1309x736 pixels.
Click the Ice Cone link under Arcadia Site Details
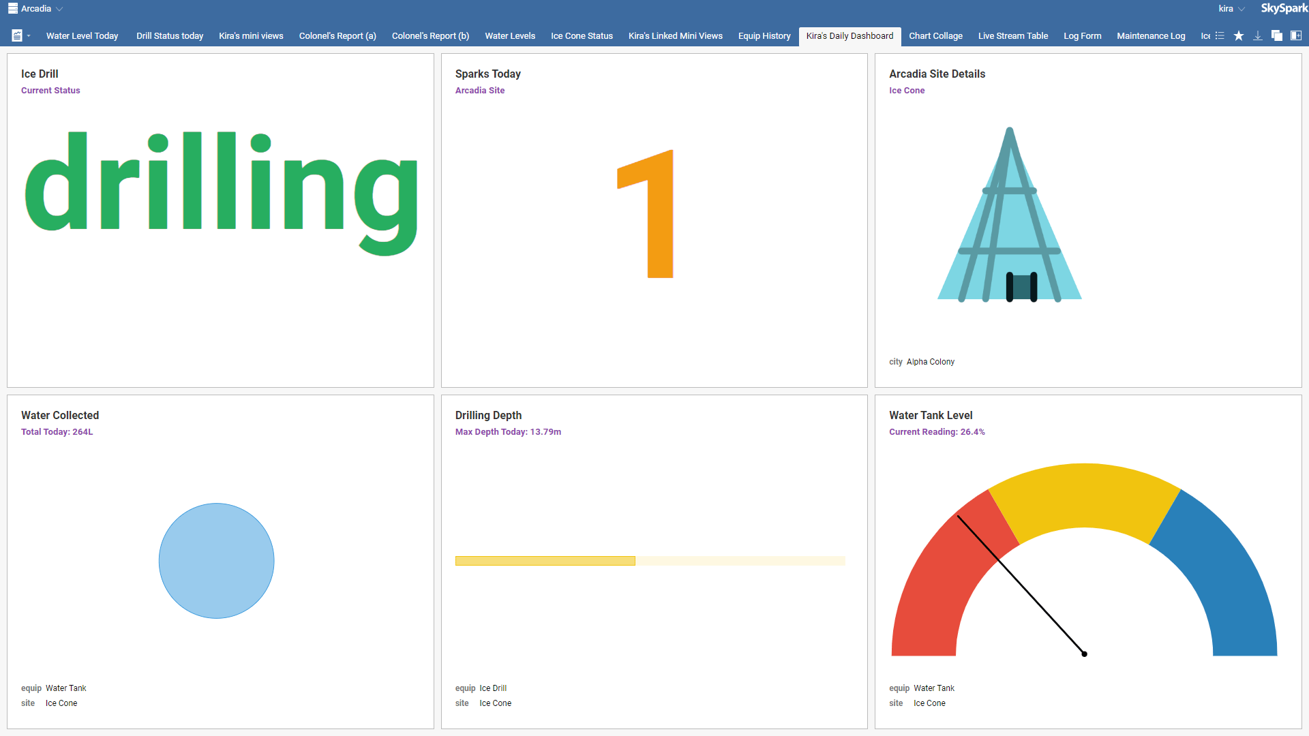(907, 91)
